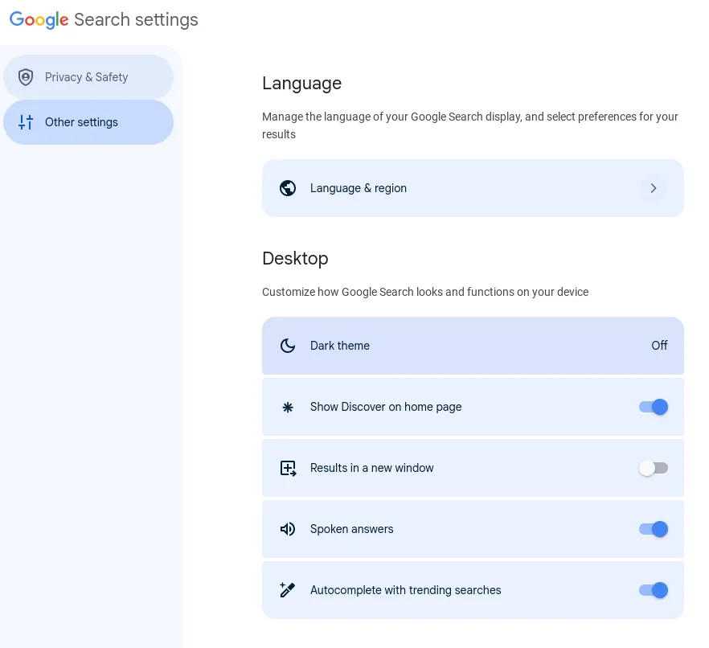Screen dimensions: 709x648
Task: Click the Off label on Dark theme
Action: pyautogui.click(x=659, y=346)
